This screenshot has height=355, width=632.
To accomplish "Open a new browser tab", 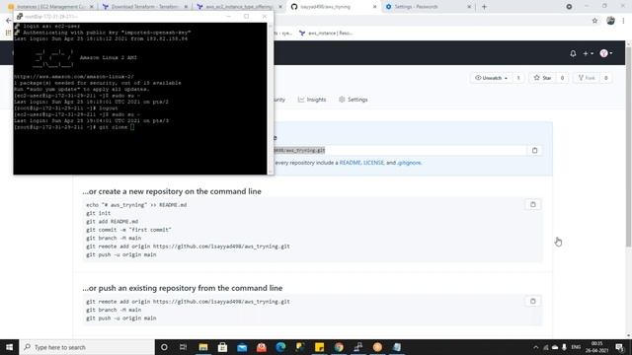I will coord(484,7).
